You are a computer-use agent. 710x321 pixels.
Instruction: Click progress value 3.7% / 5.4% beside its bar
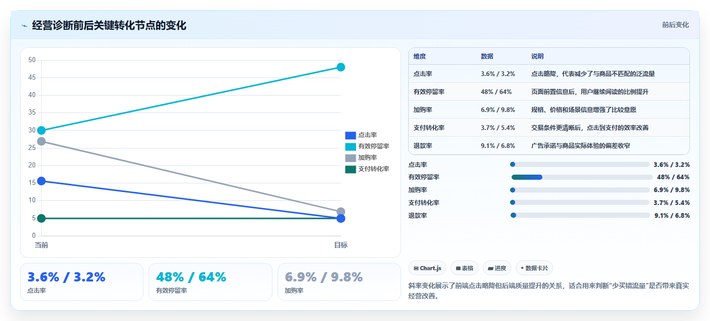[x=671, y=203]
